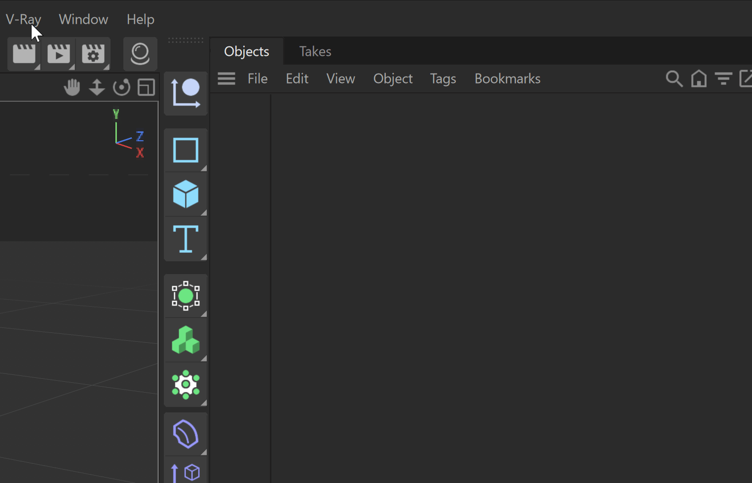Select the viewport orbit rotate icon
The image size is (752, 483).
pyautogui.click(x=121, y=87)
